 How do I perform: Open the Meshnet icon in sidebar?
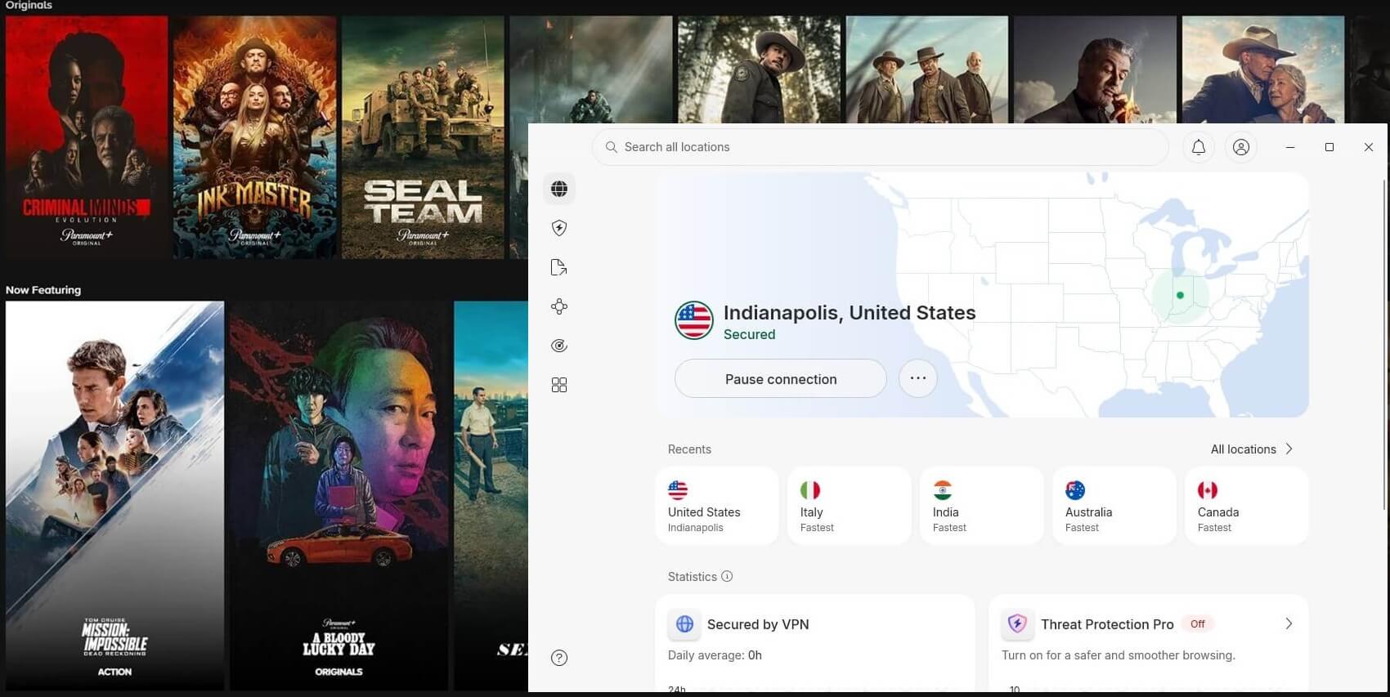tap(559, 306)
